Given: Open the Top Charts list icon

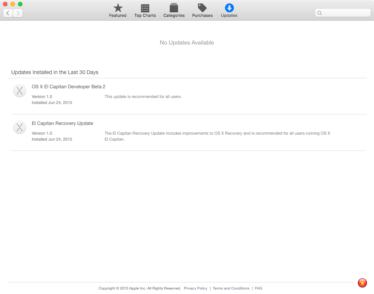Looking at the screenshot, I should coord(145,8).
